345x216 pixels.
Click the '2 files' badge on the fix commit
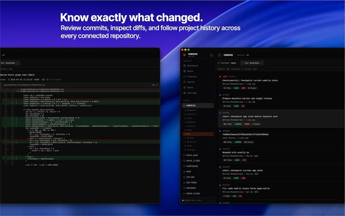point(227,196)
